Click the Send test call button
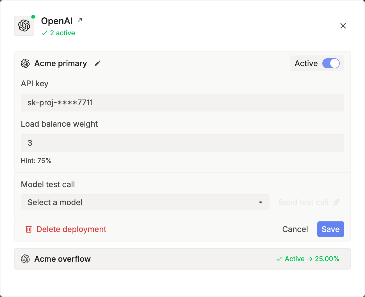 [x=309, y=202]
